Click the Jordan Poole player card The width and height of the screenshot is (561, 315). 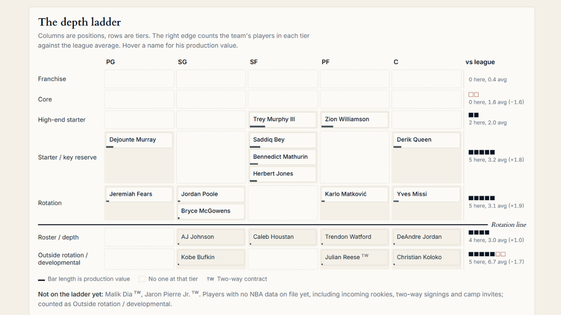(210, 195)
